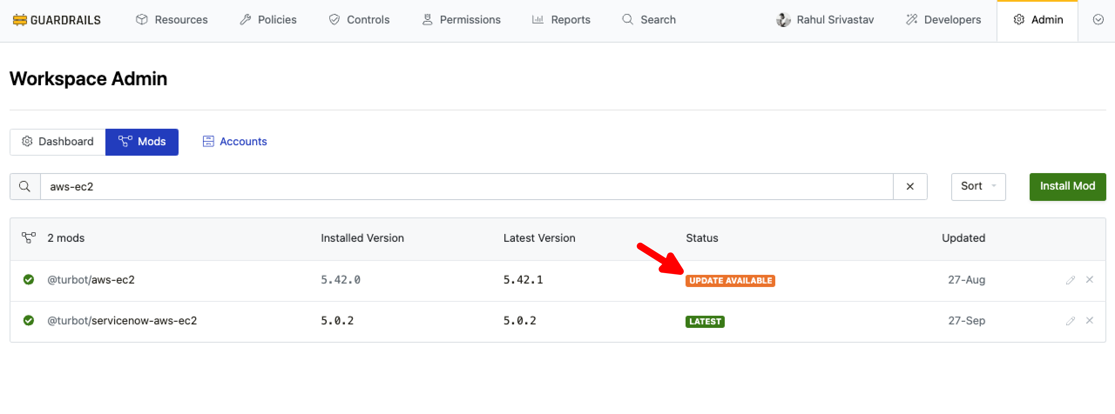Screen dimensions: 1115x414
Task: Click the search magnifier icon beside the filter
Action: pos(25,187)
